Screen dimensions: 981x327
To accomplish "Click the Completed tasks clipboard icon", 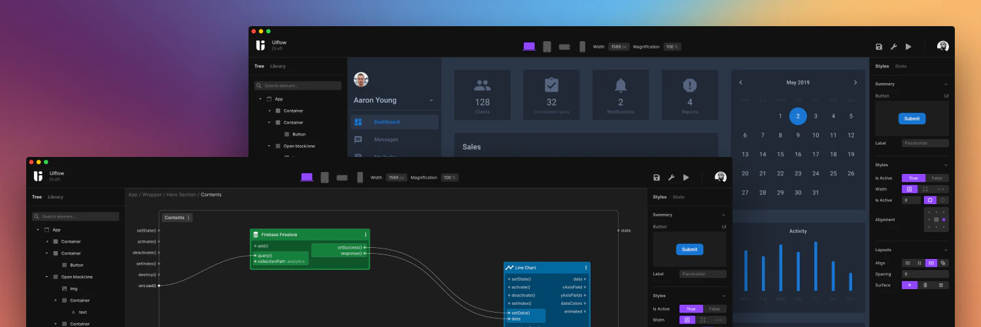I will pos(551,85).
